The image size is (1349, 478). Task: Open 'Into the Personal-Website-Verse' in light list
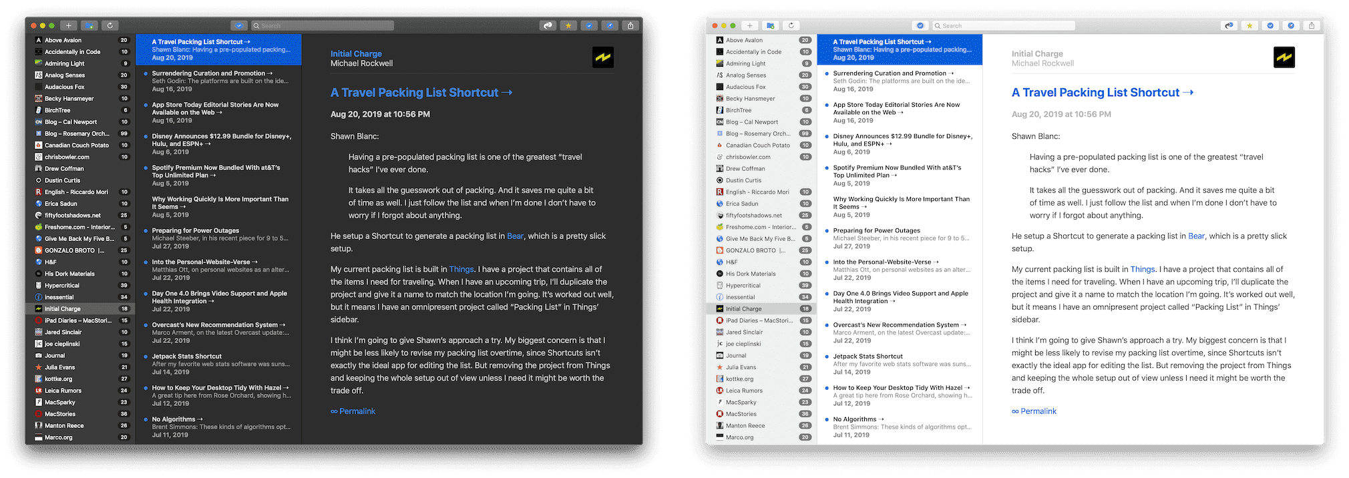pyautogui.click(x=900, y=270)
